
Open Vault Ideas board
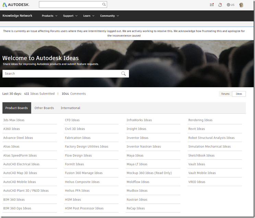click(x=197, y=164)
